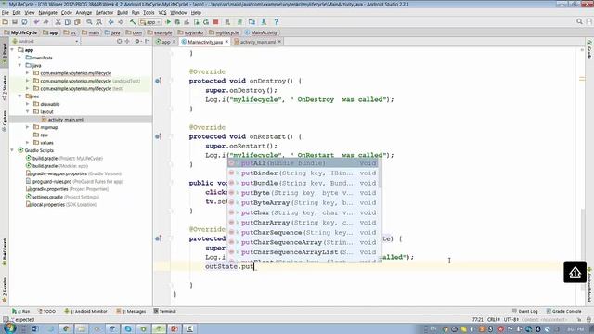Image resolution: width=594 pixels, height=334 pixels.
Task: Click the project panel settings gear icon
Action: tap(137, 41)
